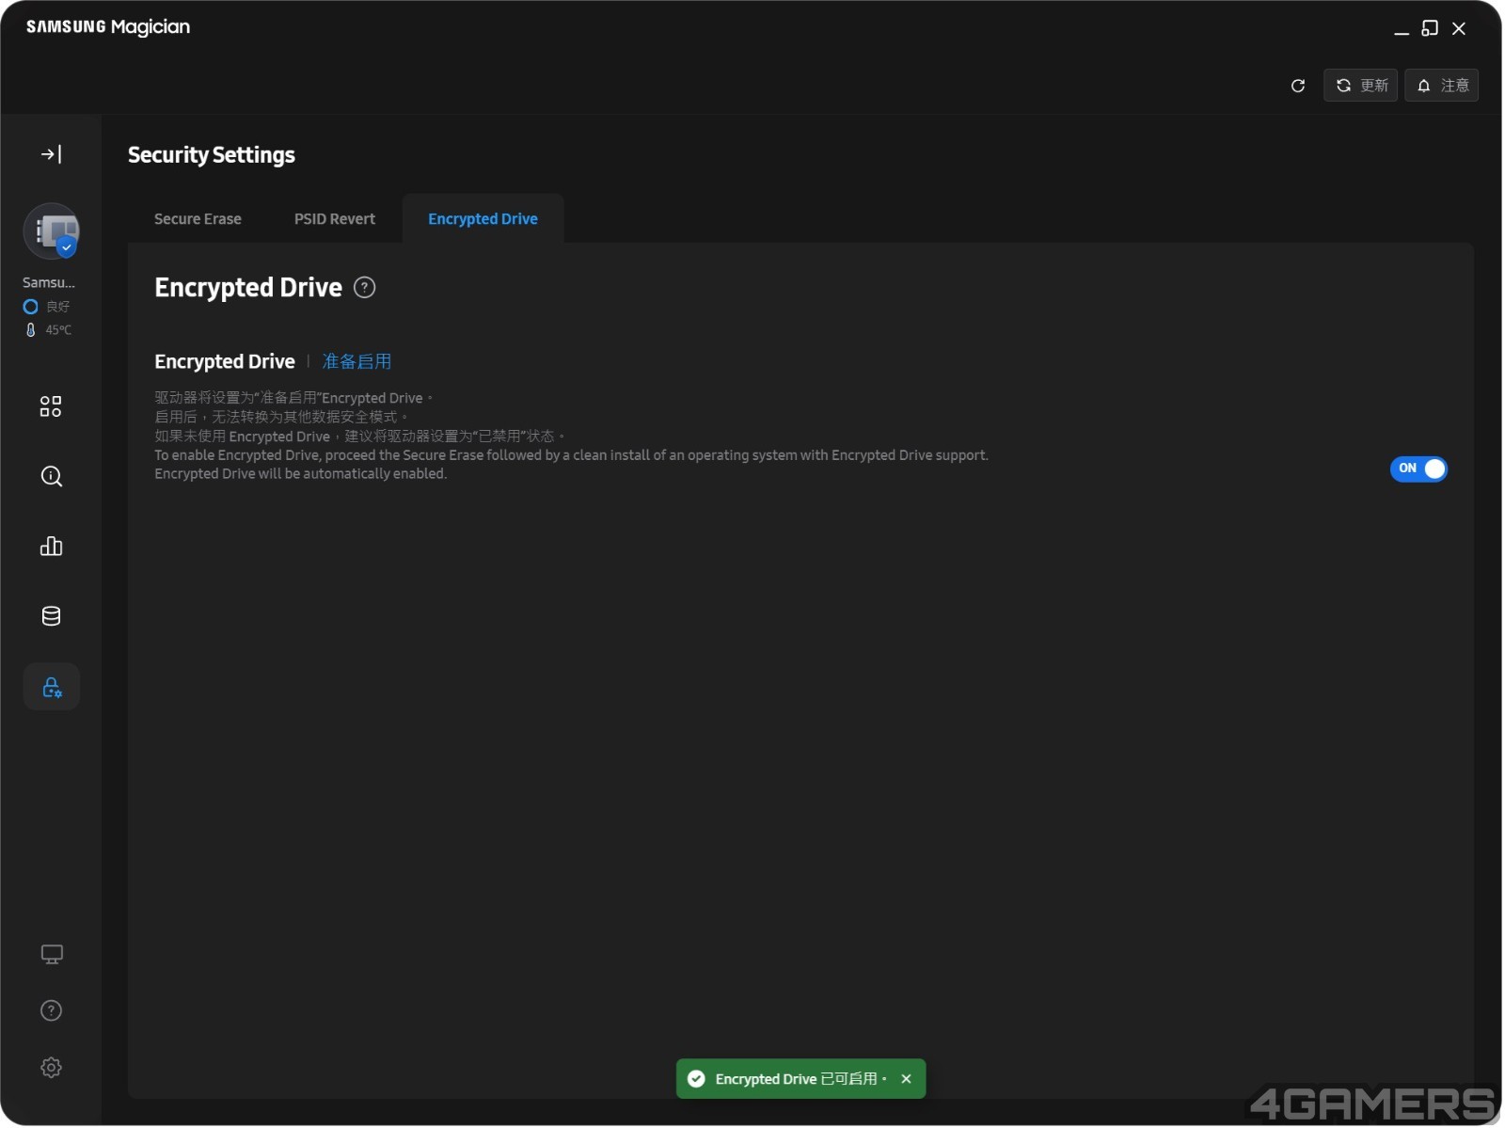1505x1128 pixels.
Task: Open the monitor icon in the sidebar
Action: [x=51, y=956]
